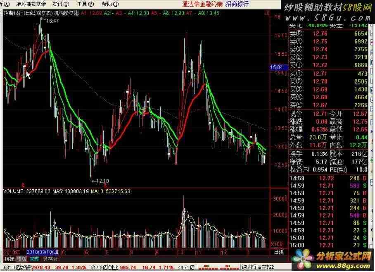Image resolution: width=375 pixels, height=272 pixels.
Task: Open the 资讯(I) menu
Action: coord(61,4)
